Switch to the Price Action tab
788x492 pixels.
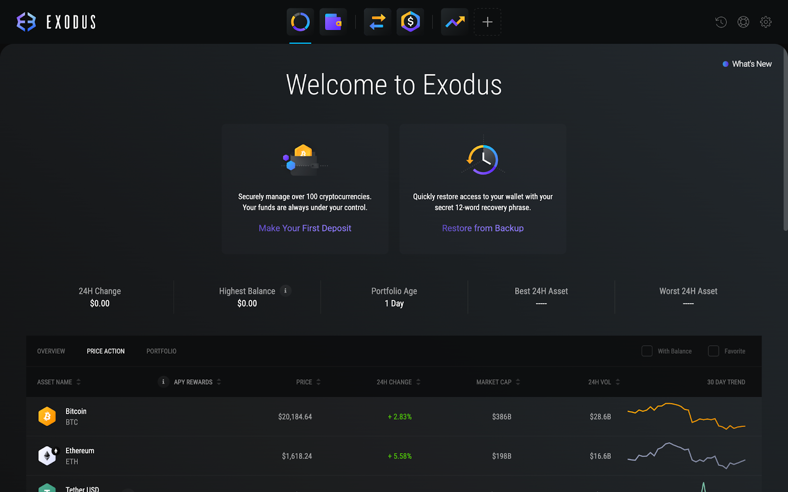(x=106, y=351)
